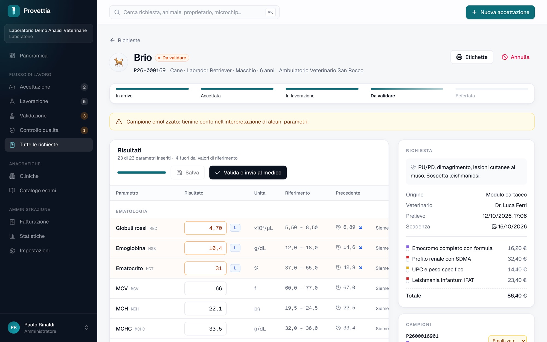Click the Validazione stamp icon

click(12, 116)
